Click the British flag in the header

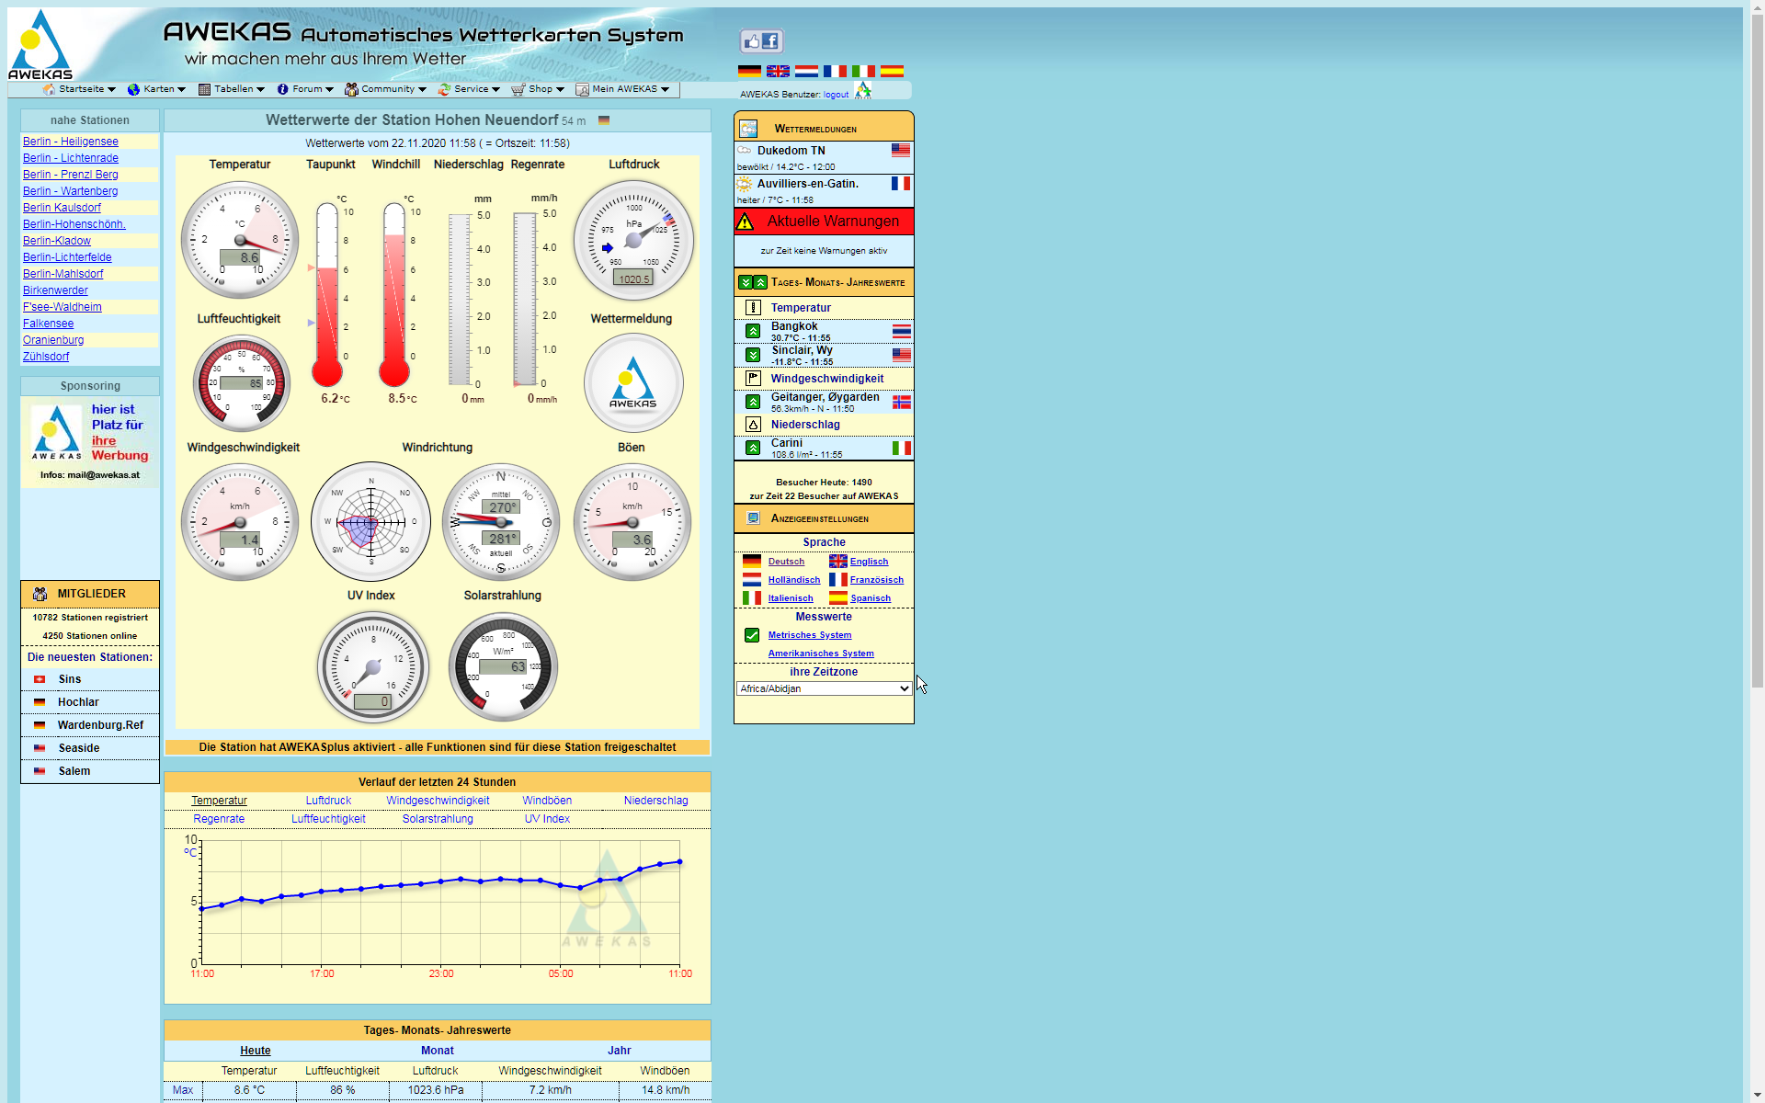[x=778, y=71]
